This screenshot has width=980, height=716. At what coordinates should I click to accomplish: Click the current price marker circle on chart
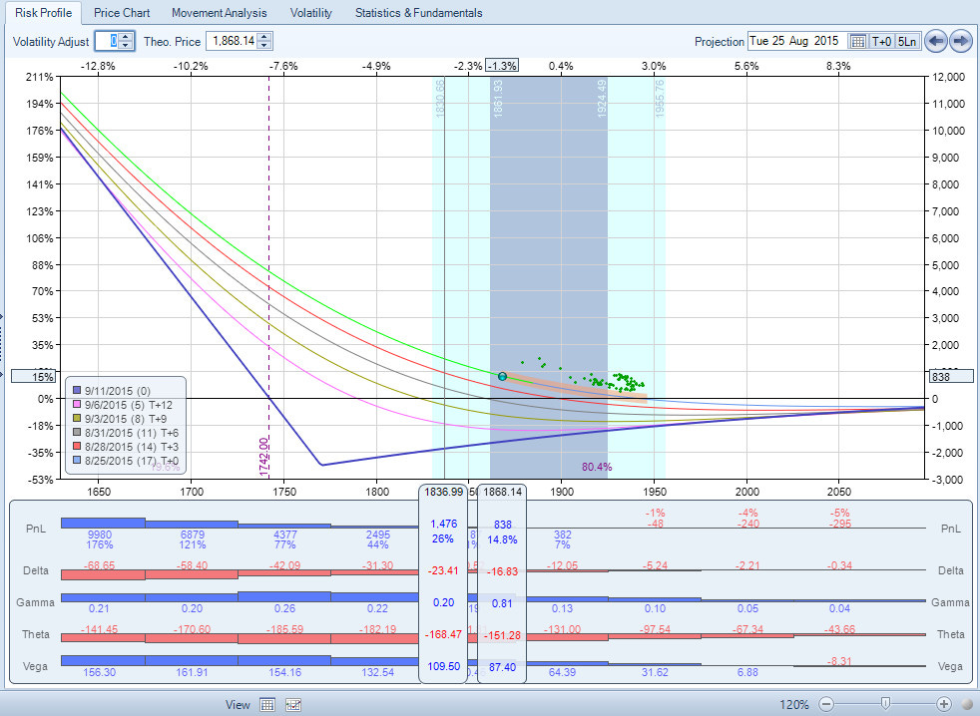pos(503,376)
